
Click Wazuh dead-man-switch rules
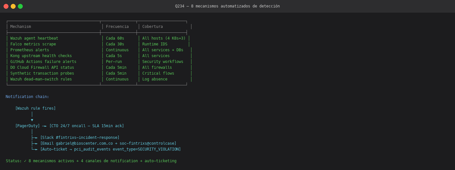(x=41, y=79)
